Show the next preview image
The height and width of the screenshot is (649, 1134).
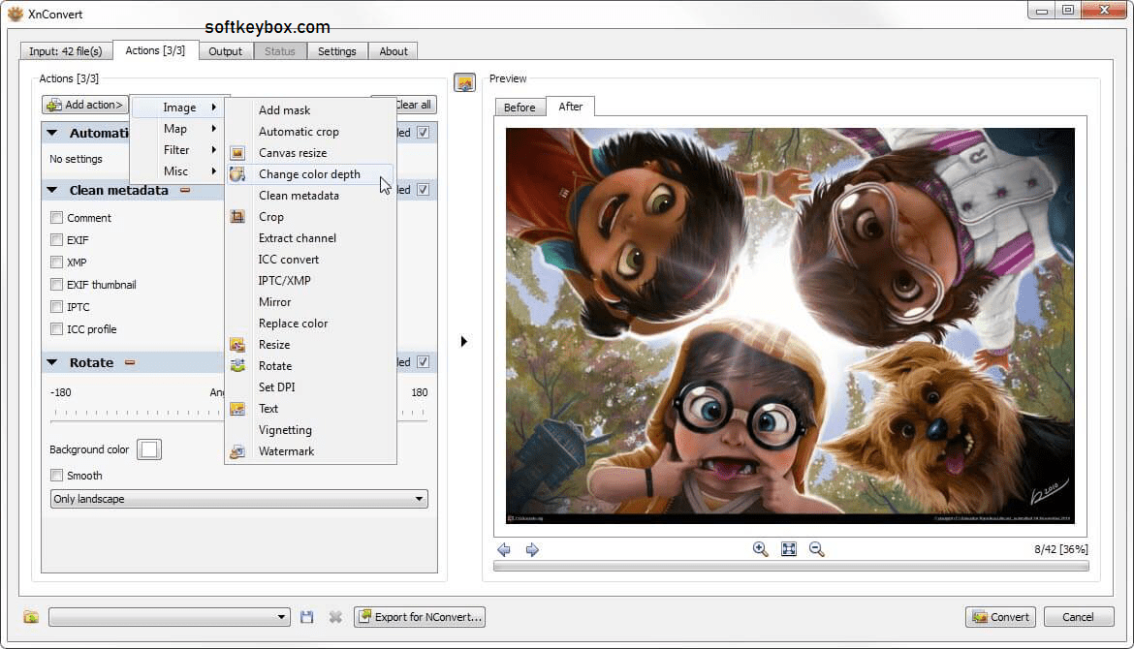point(531,549)
